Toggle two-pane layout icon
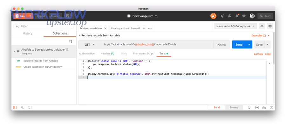 coord(257,107)
